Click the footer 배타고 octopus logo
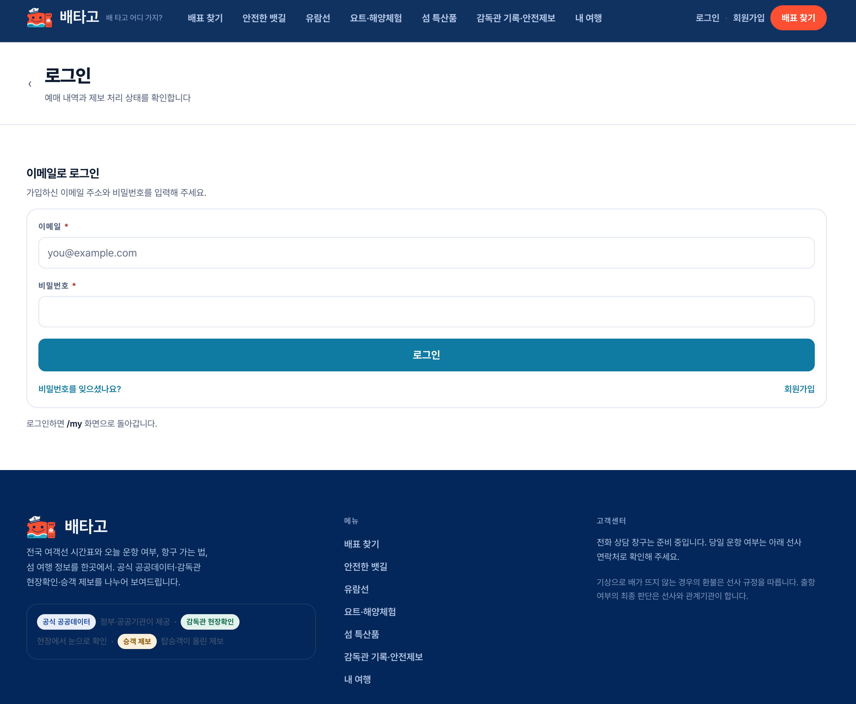Screen dimensions: 856x704 click(x=41, y=527)
